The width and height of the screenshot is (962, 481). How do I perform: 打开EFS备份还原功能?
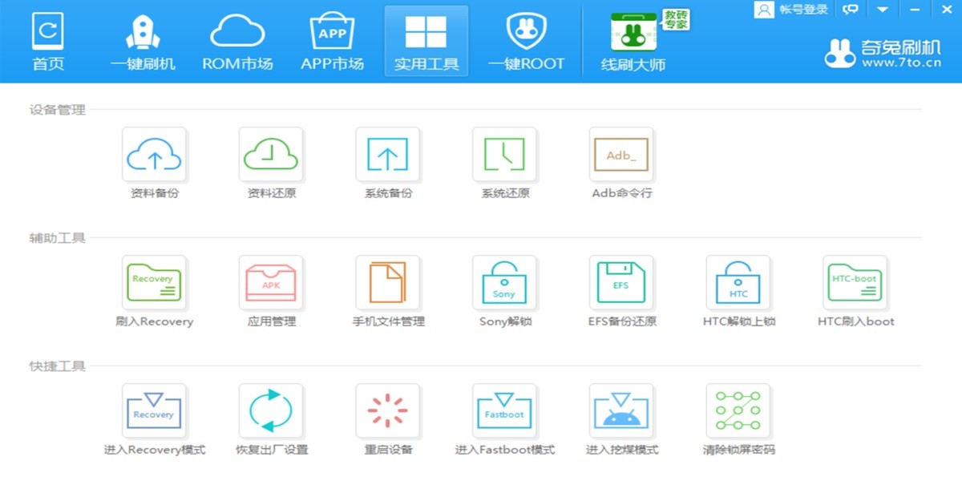[x=622, y=282]
